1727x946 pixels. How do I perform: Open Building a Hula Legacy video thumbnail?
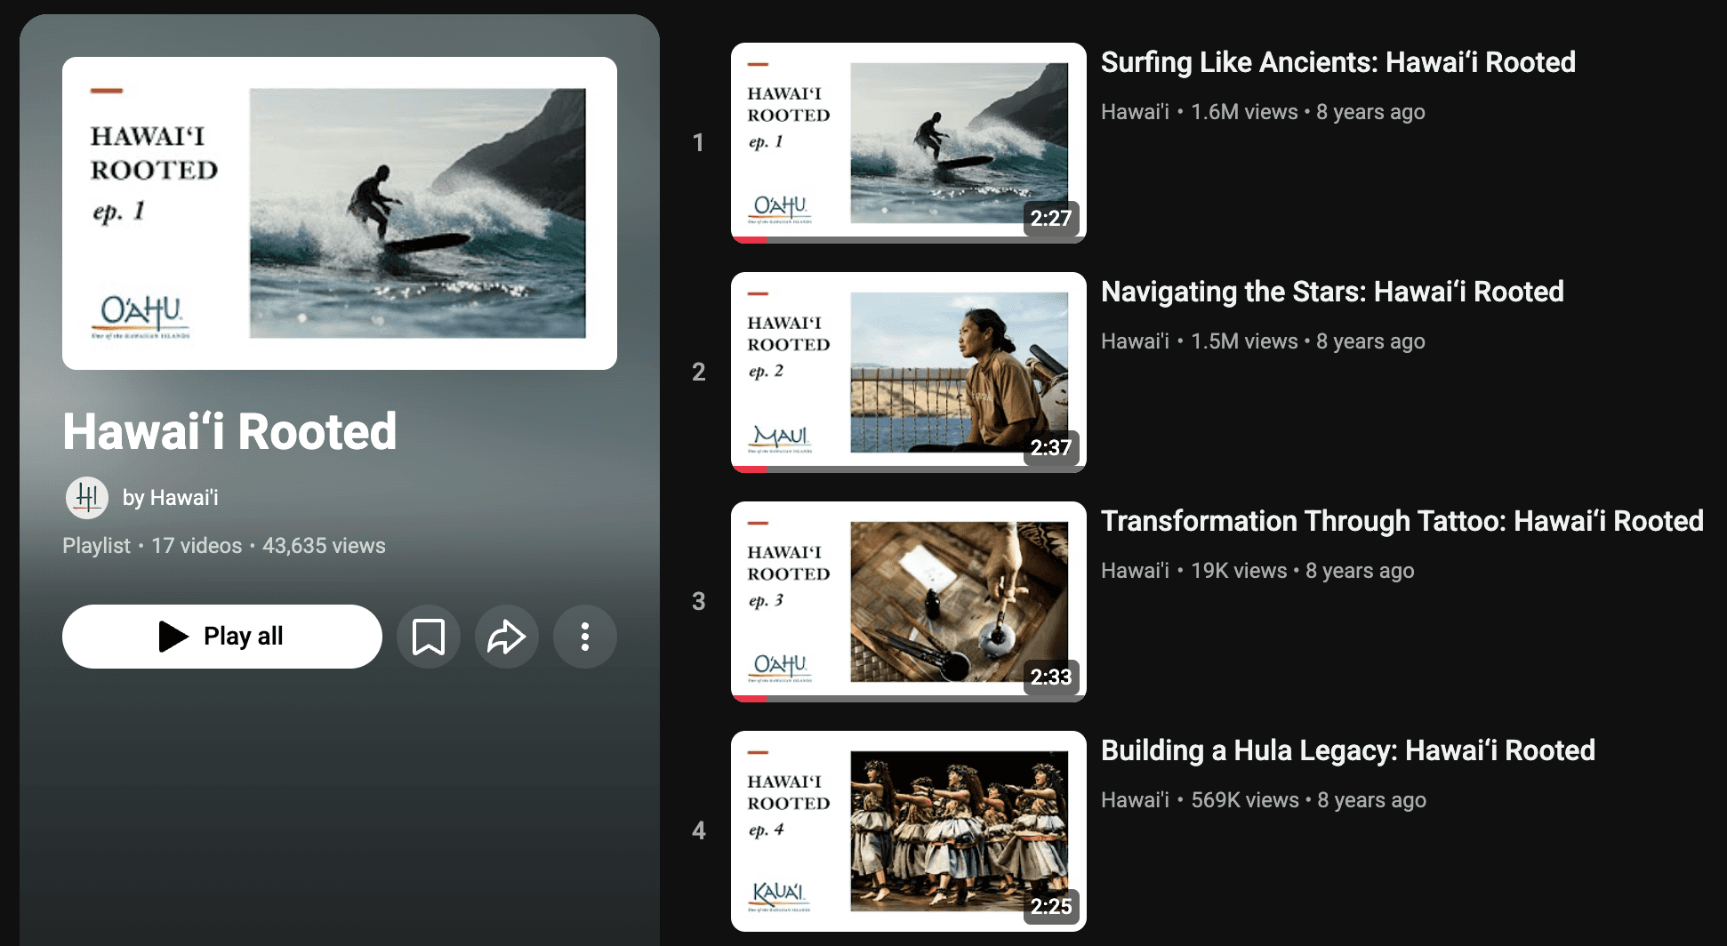pyautogui.click(x=909, y=830)
